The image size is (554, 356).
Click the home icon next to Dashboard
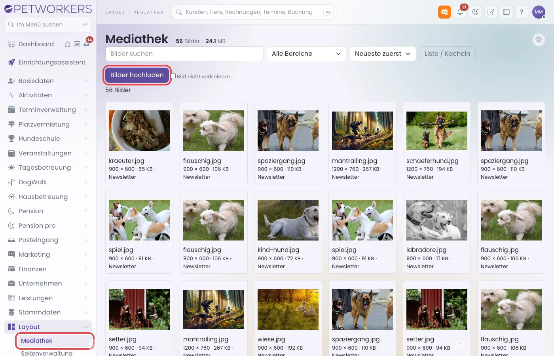click(67, 44)
